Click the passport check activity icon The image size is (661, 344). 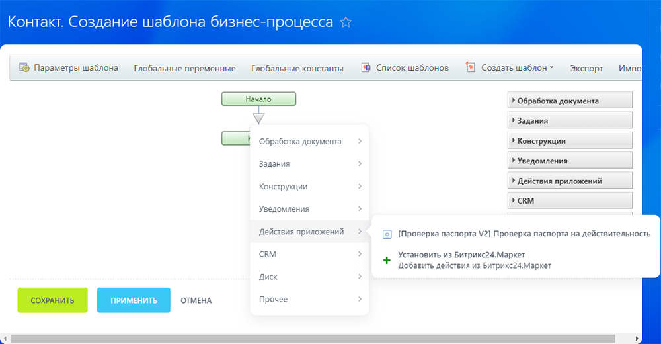coord(387,234)
